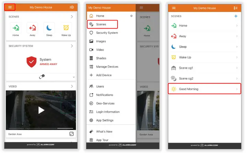The width and height of the screenshot is (247, 153).
Task: Activate the Wake Up alarm clock scene
Action: click(x=66, y=28)
